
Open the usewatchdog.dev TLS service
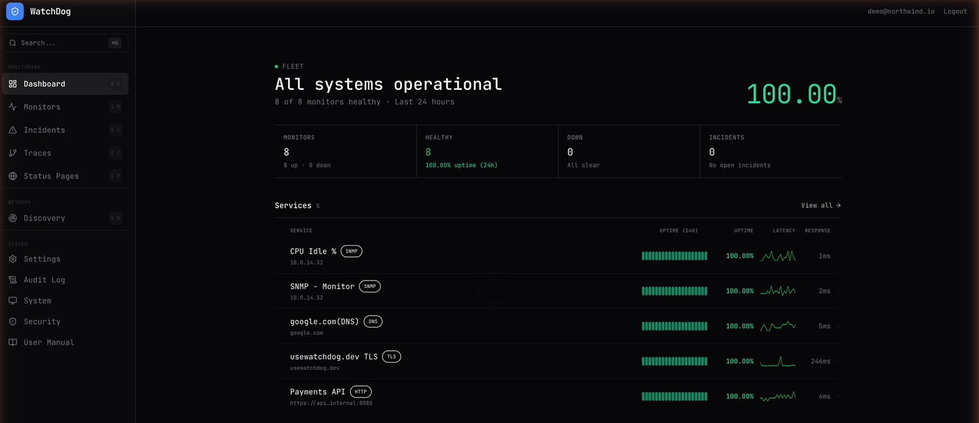pyautogui.click(x=558, y=361)
